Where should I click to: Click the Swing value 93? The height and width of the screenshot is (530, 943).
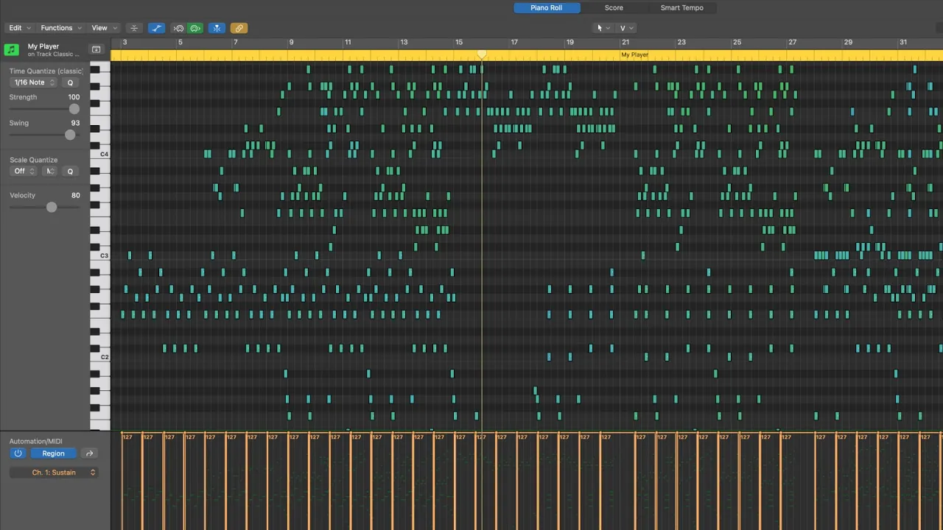coord(75,123)
